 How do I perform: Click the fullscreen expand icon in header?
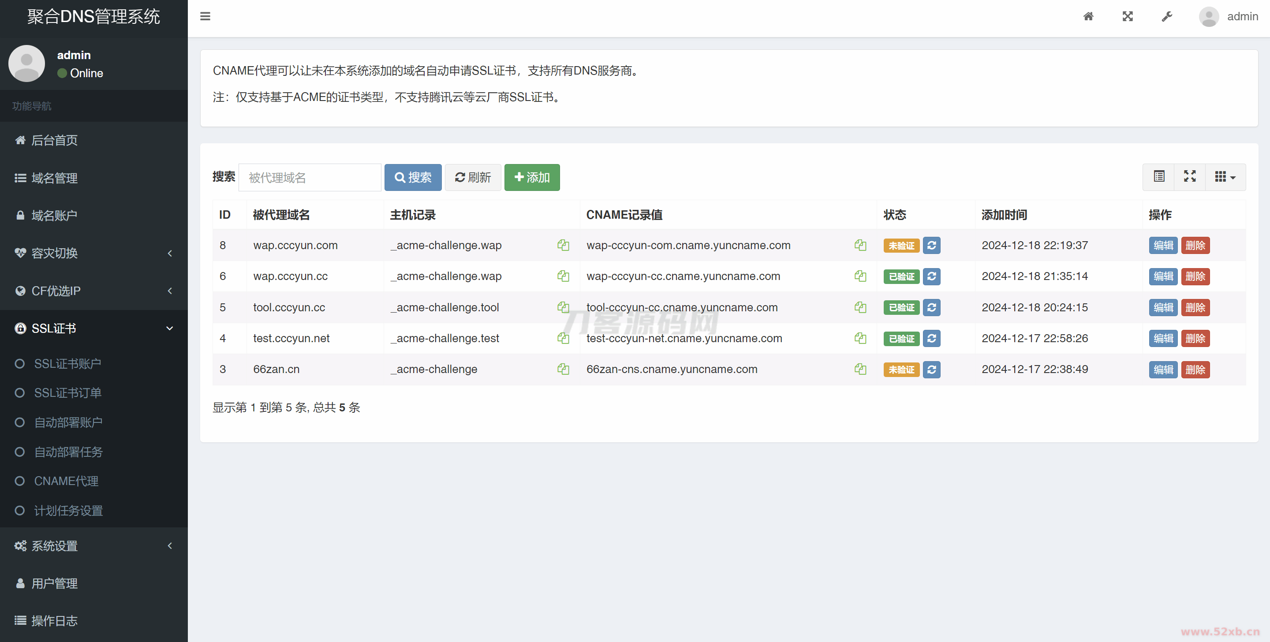pos(1128,16)
